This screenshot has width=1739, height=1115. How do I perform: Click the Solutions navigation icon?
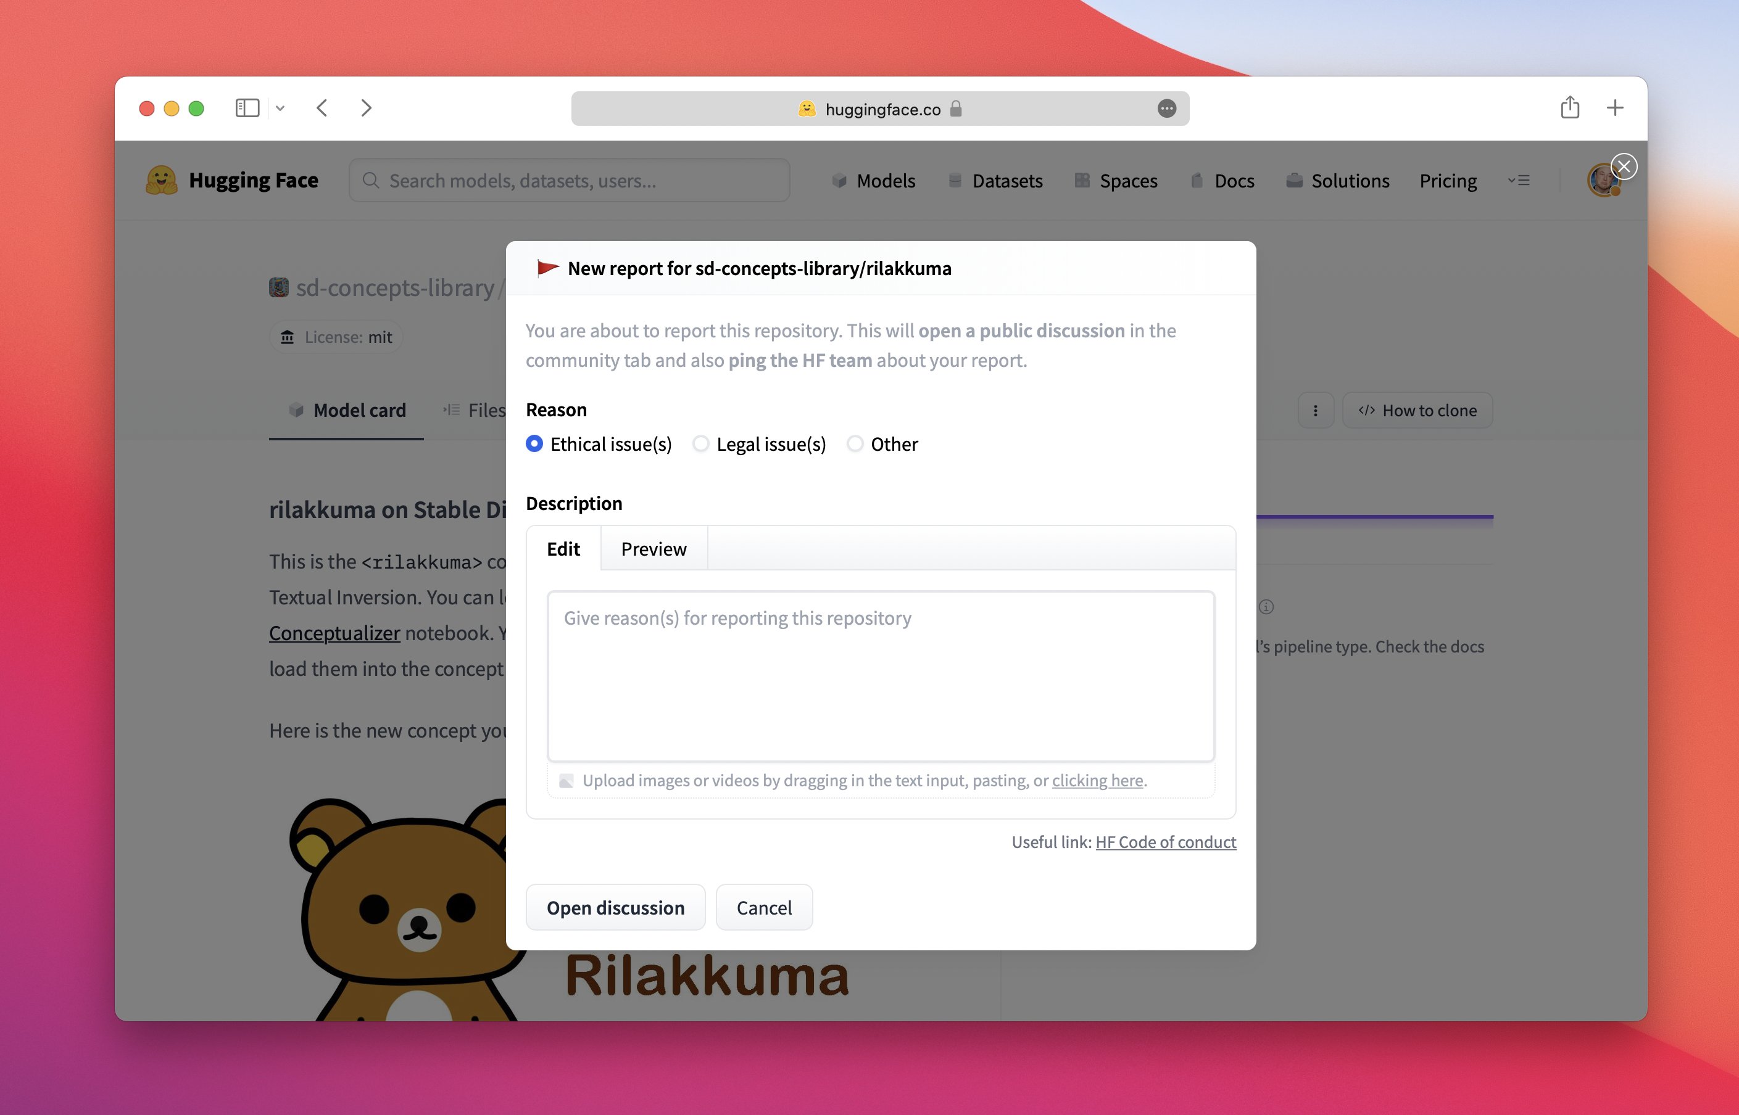(1294, 180)
